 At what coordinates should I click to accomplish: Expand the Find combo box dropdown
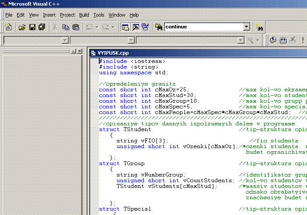pyautogui.click(x=247, y=27)
